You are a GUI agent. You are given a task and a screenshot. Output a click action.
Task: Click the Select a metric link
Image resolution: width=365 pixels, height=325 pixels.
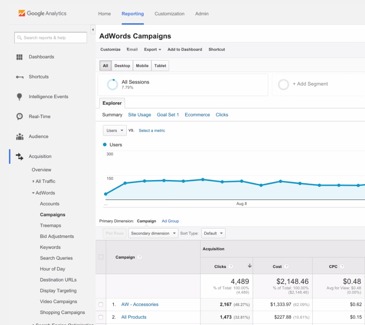click(x=152, y=131)
